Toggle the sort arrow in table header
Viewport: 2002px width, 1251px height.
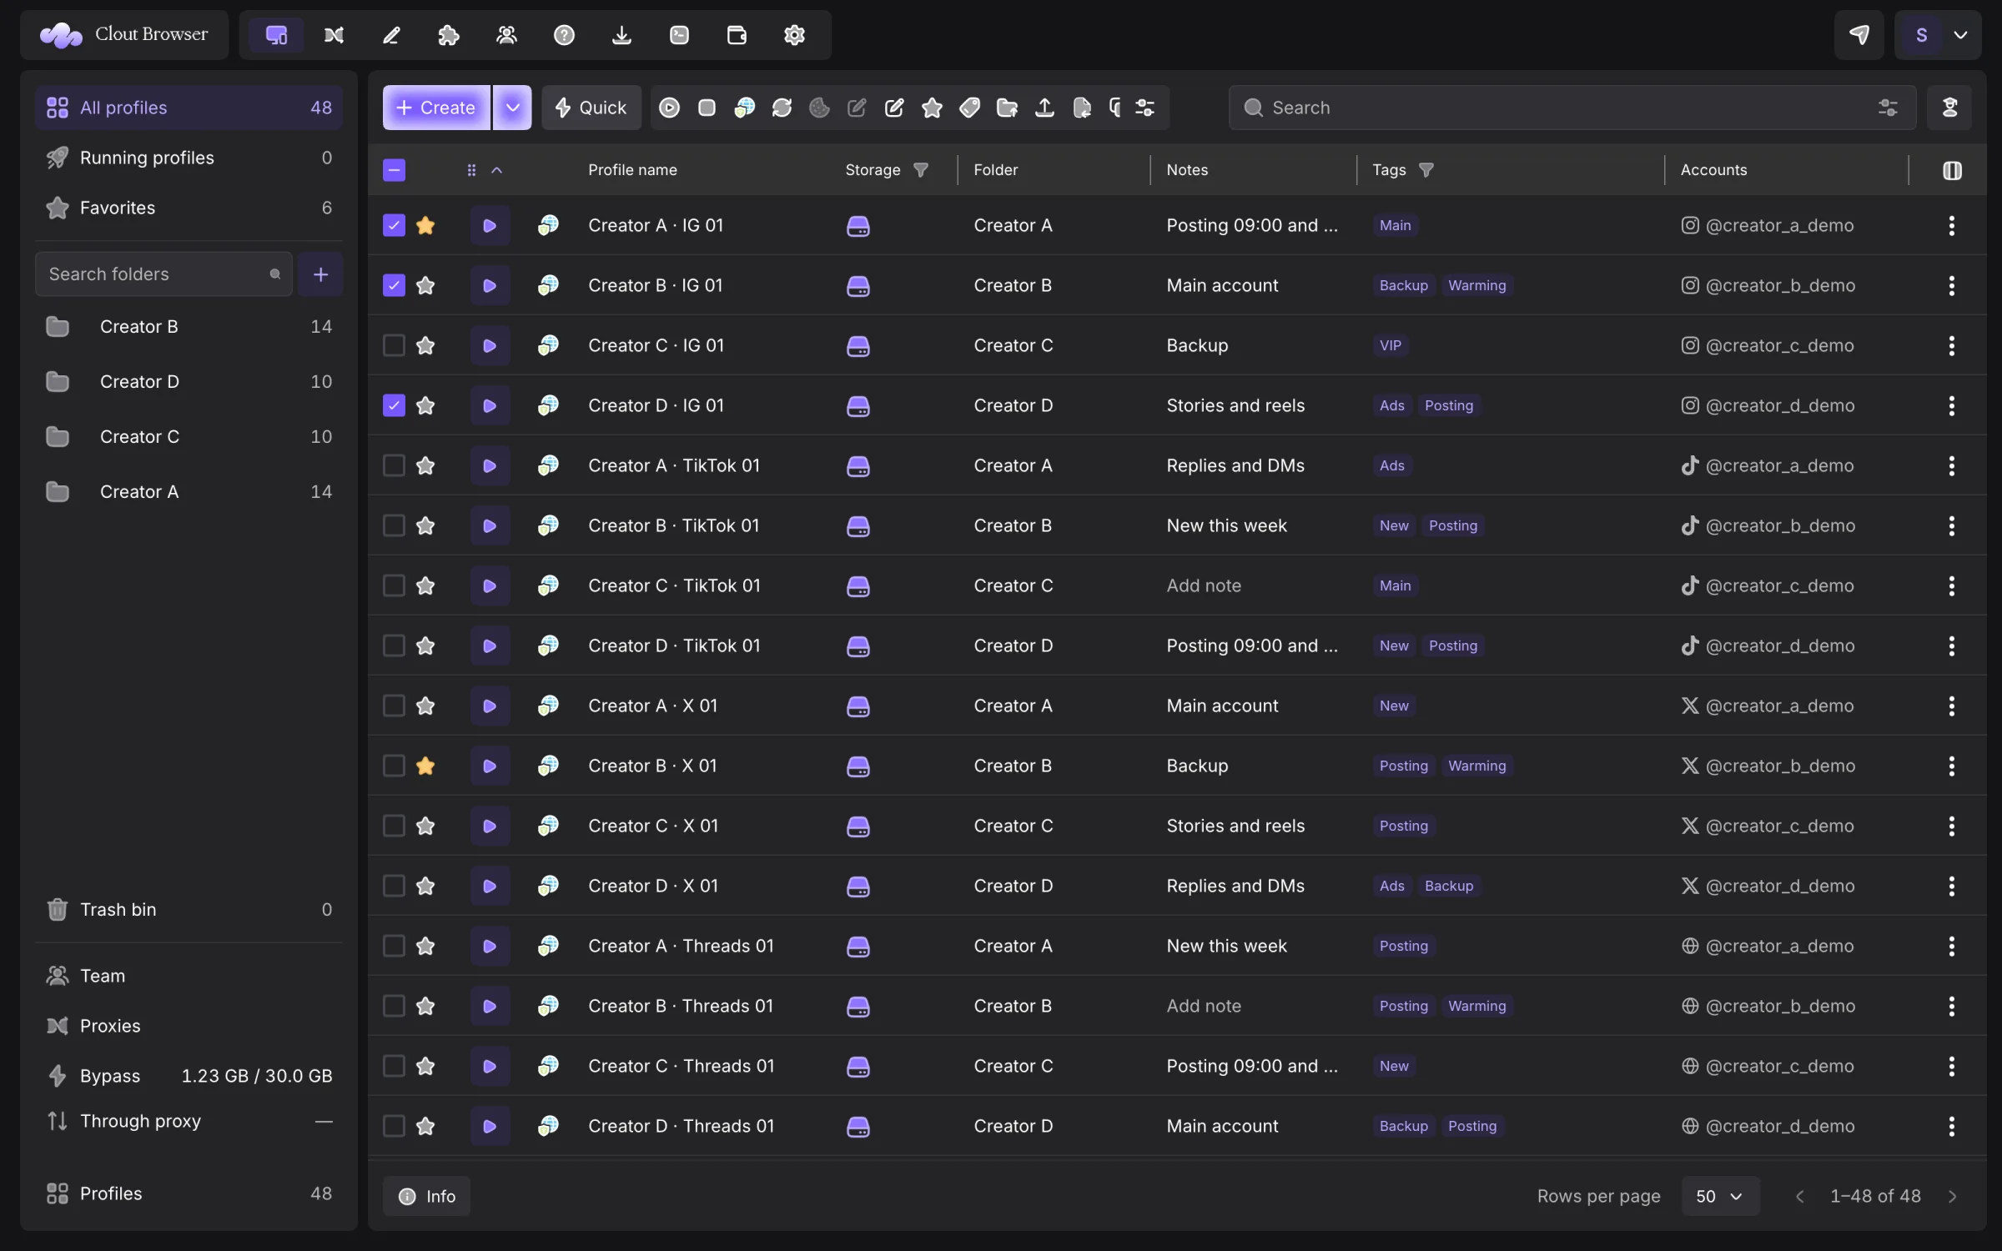(496, 170)
